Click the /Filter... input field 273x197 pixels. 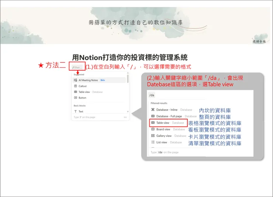[77, 68]
